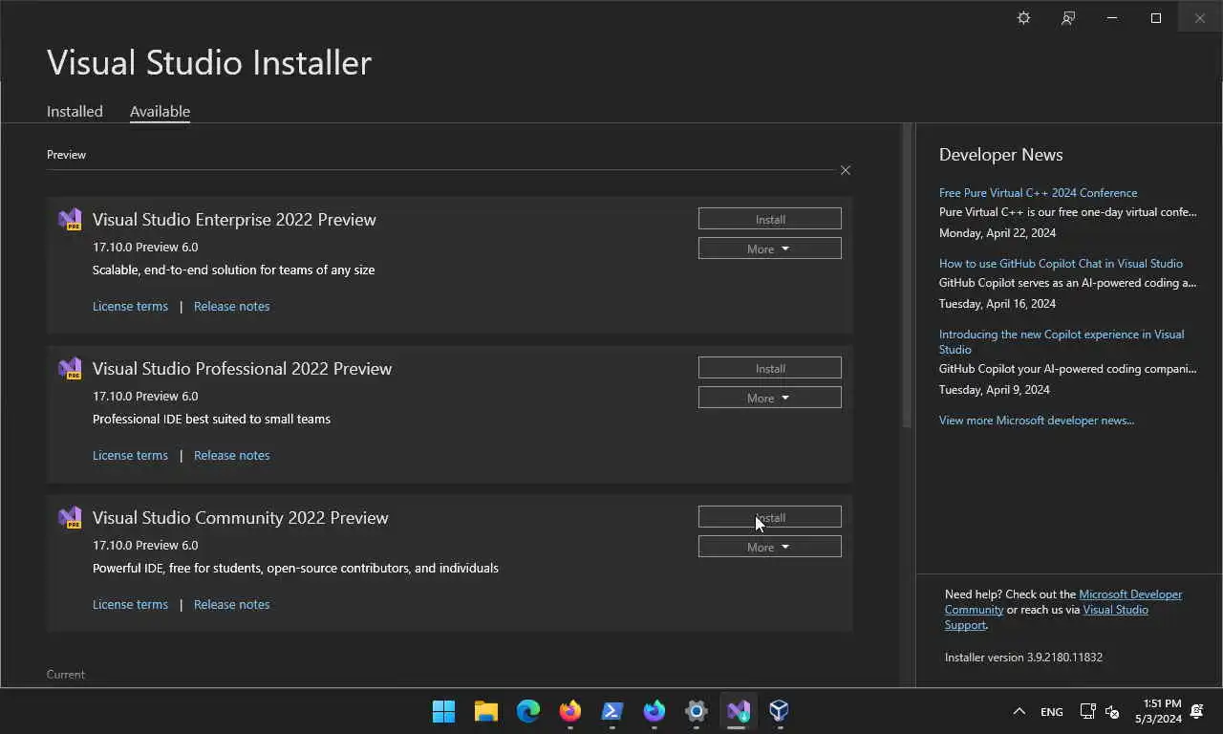Click Visual Studio Community 2022 Preview logo
The height and width of the screenshot is (734, 1223).
click(70, 517)
